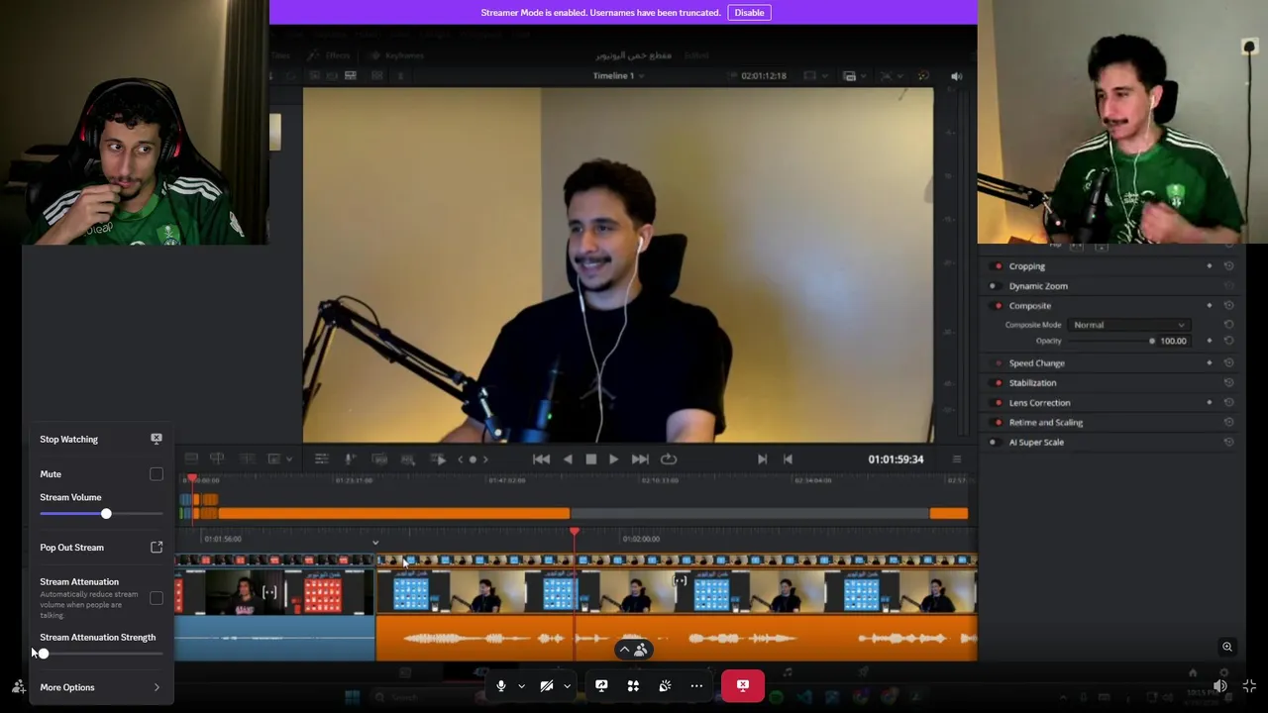The height and width of the screenshot is (713, 1268).
Task: Click the timeline options sliders icon
Action: (x=321, y=458)
